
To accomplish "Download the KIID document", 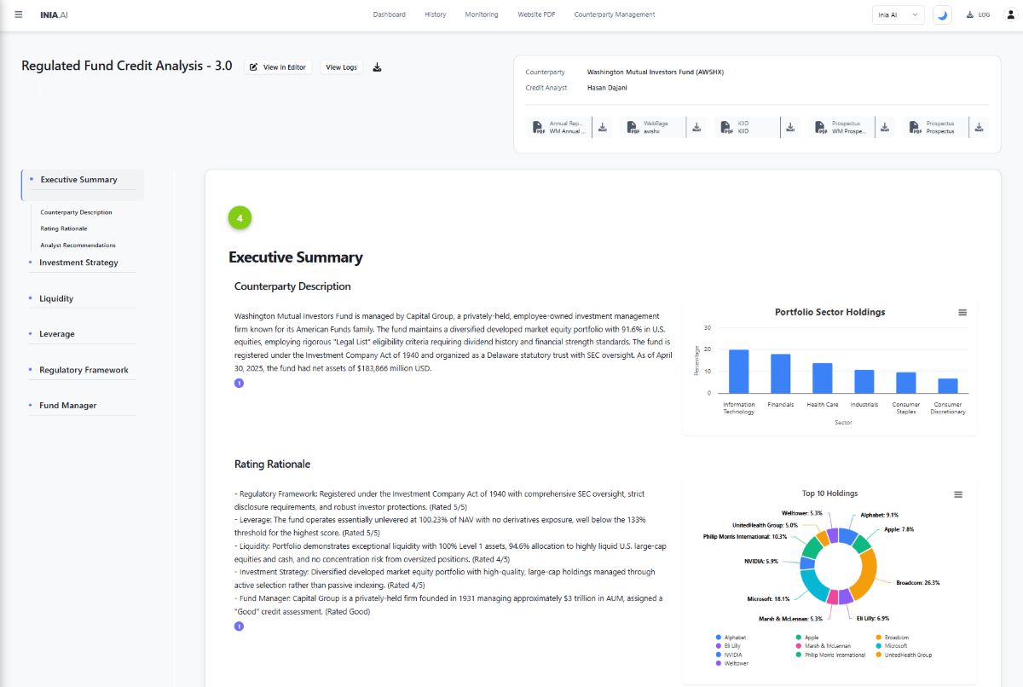I will point(790,127).
